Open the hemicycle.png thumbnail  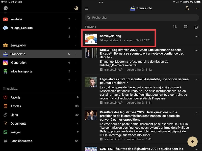click(91, 39)
